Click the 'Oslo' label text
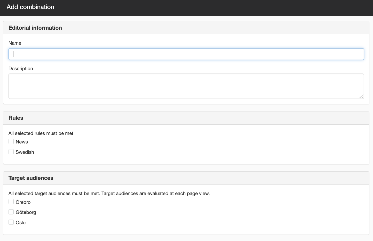This screenshot has width=373, height=241. [x=21, y=222]
